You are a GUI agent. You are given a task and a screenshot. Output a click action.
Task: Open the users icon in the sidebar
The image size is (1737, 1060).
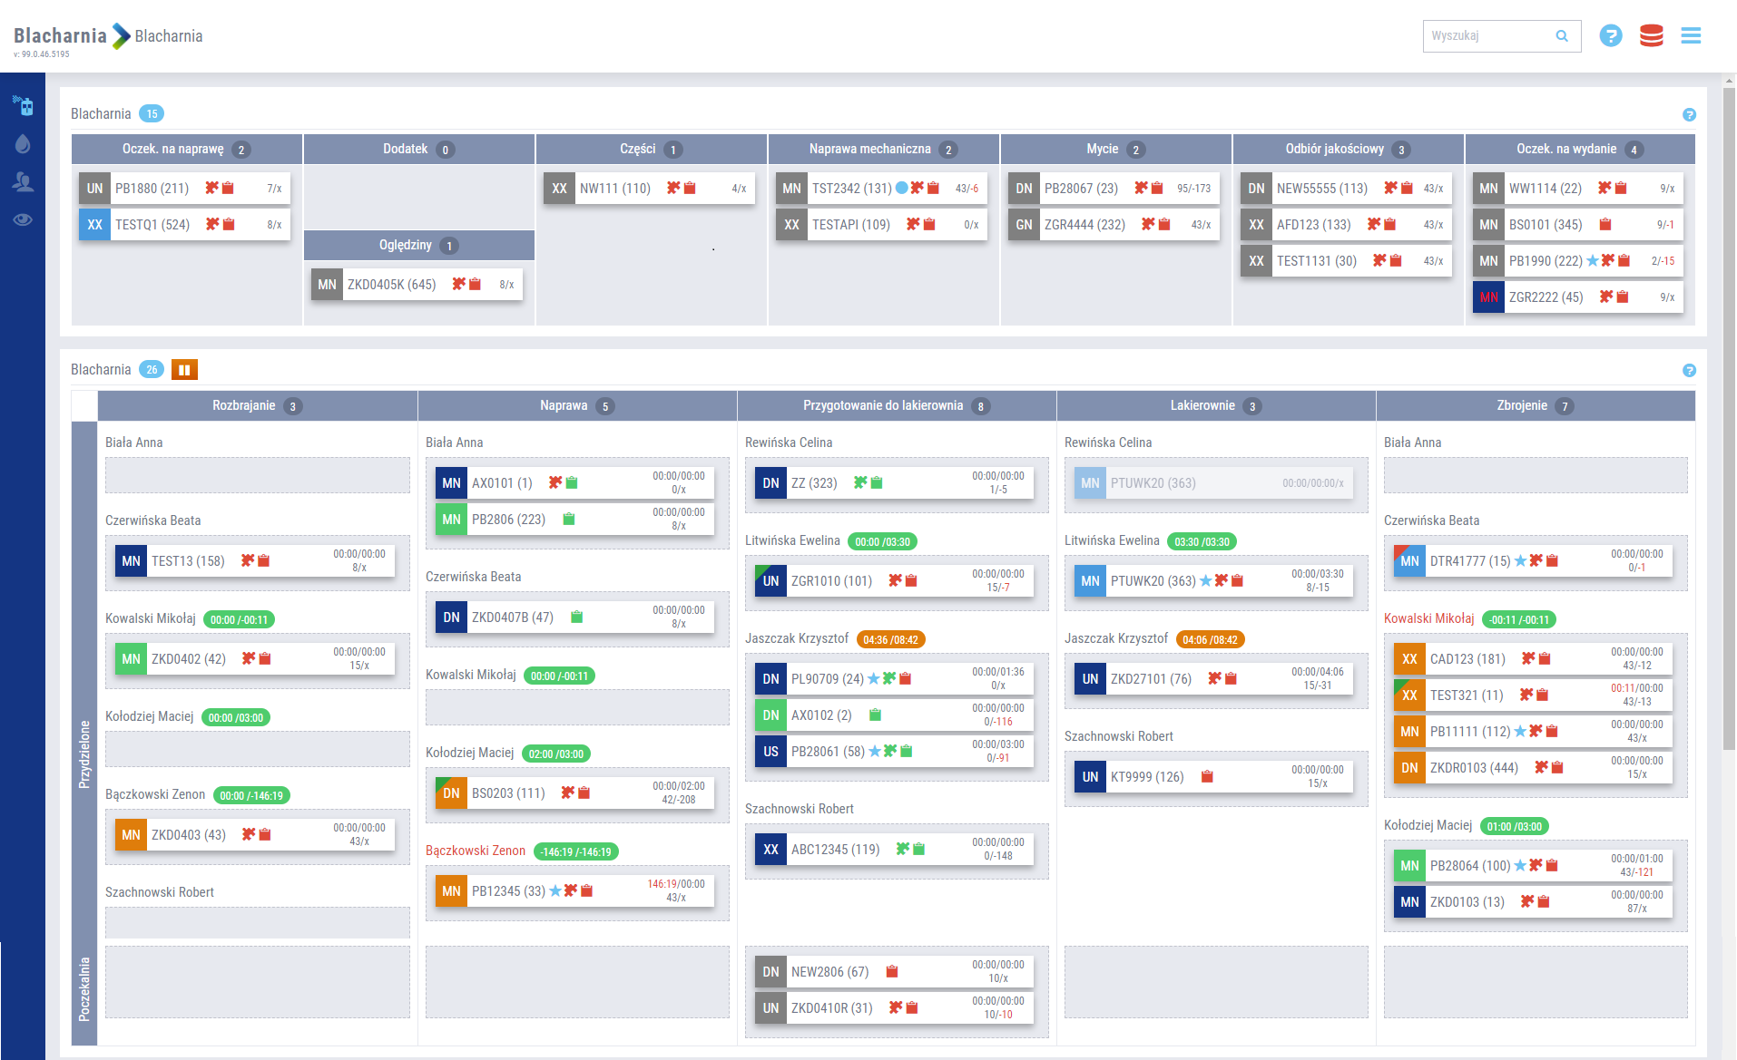click(x=23, y=182)
